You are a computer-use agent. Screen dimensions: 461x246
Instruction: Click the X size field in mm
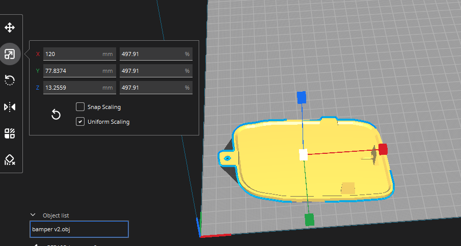tap(79, 54)
